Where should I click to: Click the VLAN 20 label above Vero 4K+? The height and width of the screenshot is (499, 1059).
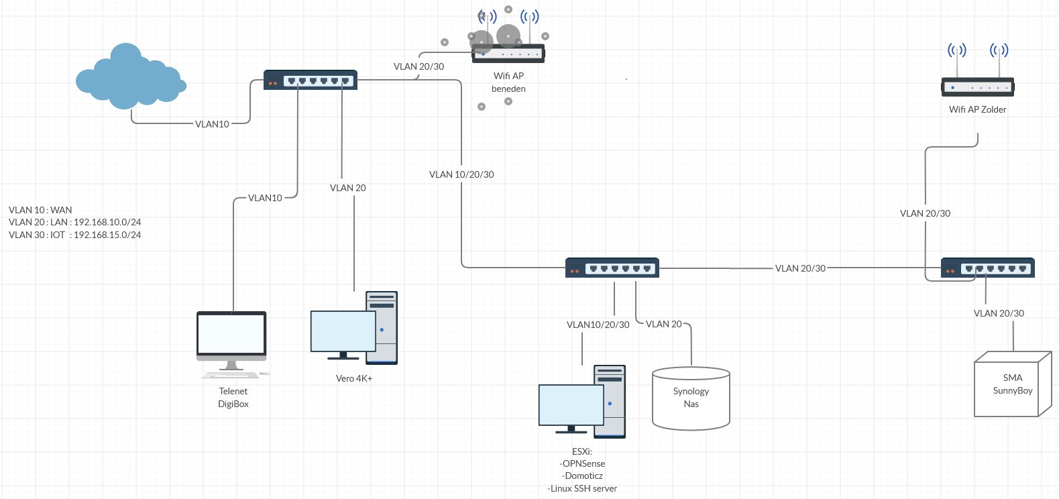[x=347, y=188]
